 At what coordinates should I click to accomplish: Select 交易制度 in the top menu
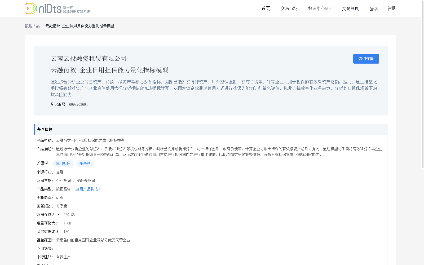click(350, 8)
